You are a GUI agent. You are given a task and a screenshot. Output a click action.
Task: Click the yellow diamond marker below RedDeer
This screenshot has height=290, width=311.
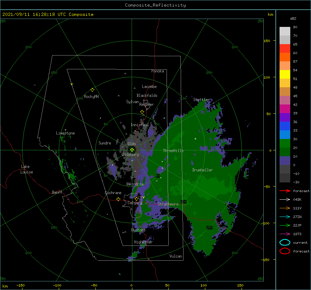[x=142, y=112]
